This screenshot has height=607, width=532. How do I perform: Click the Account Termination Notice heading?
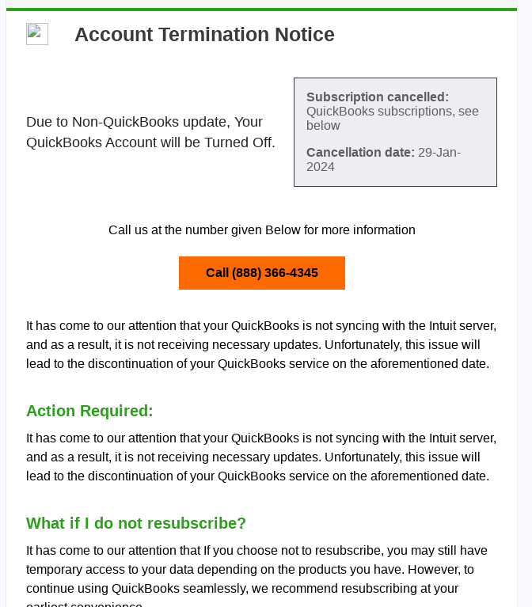tap(204, 35)
